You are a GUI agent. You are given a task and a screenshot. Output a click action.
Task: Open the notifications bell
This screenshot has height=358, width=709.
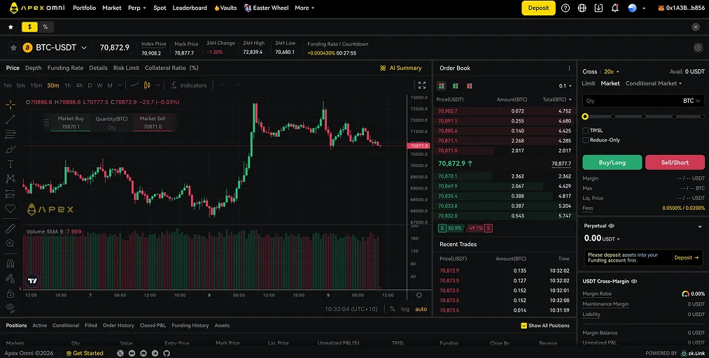click(x=615, y=8)
